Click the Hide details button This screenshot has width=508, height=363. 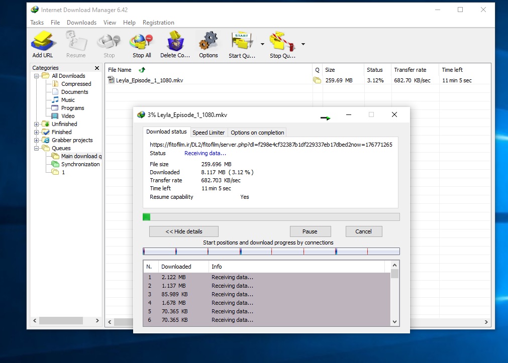(184, 231)
